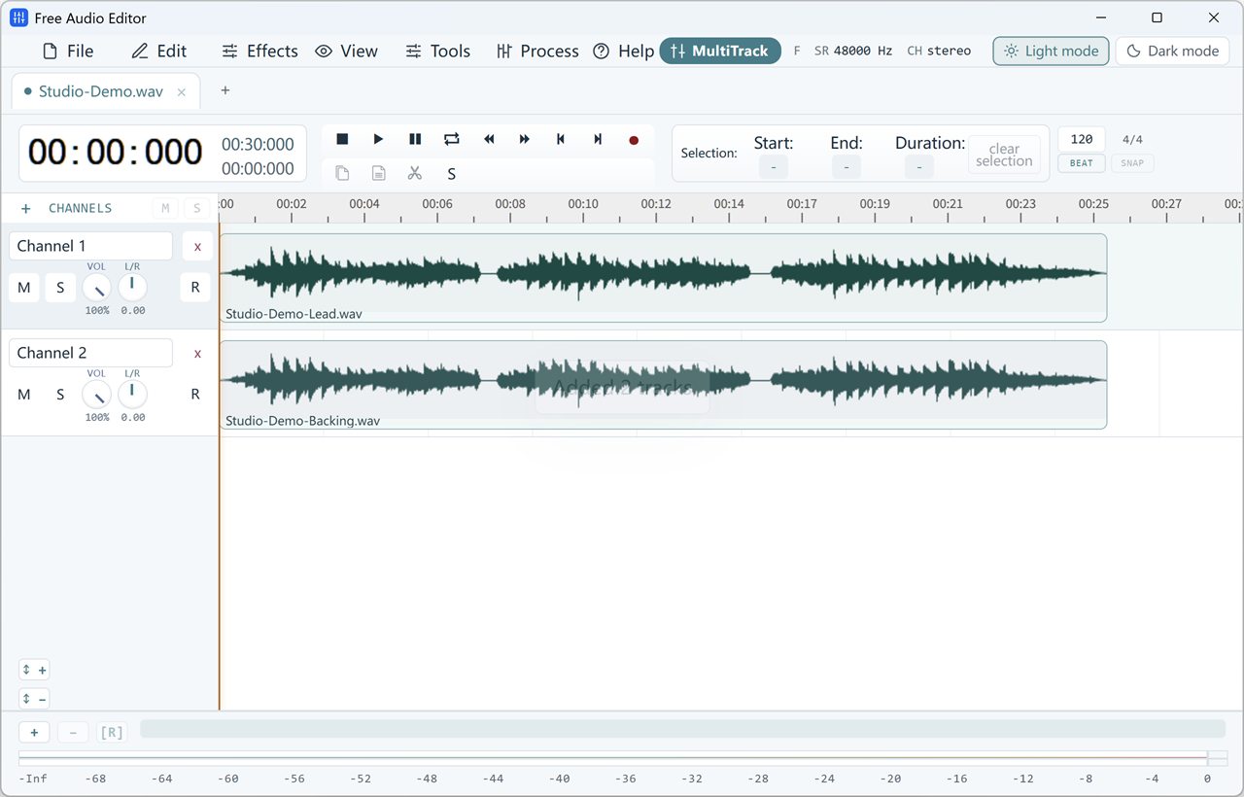Viewport: 1244px width, 797px height.
Task: Select the scissors cut icon
Action: 415,173
